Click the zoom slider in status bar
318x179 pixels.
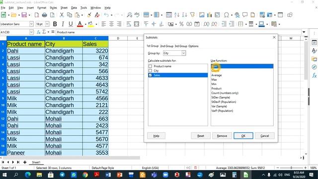(291, 168)
